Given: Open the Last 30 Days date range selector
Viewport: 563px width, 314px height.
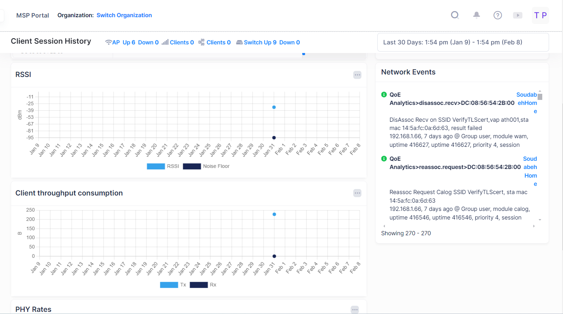Looking at the screenshot, I should [463, 42].
